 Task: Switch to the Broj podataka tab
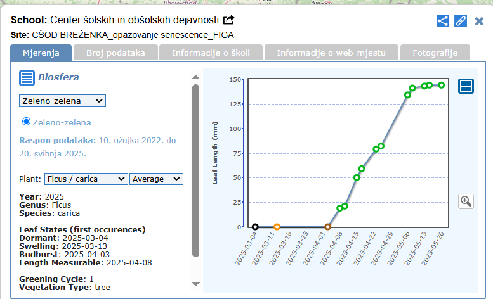115,53
